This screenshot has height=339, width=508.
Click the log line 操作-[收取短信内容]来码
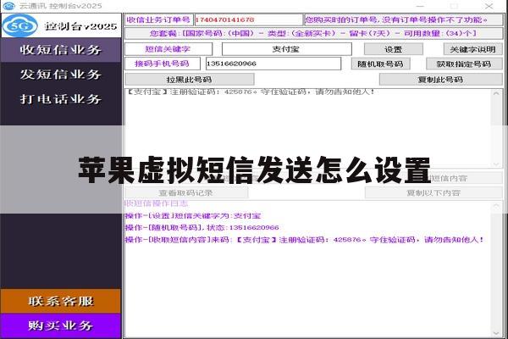point(304,240)
